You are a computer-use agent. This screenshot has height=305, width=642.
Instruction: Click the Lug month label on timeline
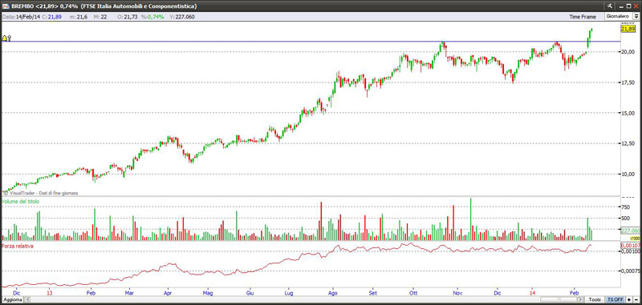[x=289, y=293]
